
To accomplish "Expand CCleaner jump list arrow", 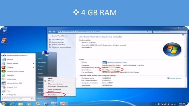I will 33,67.
